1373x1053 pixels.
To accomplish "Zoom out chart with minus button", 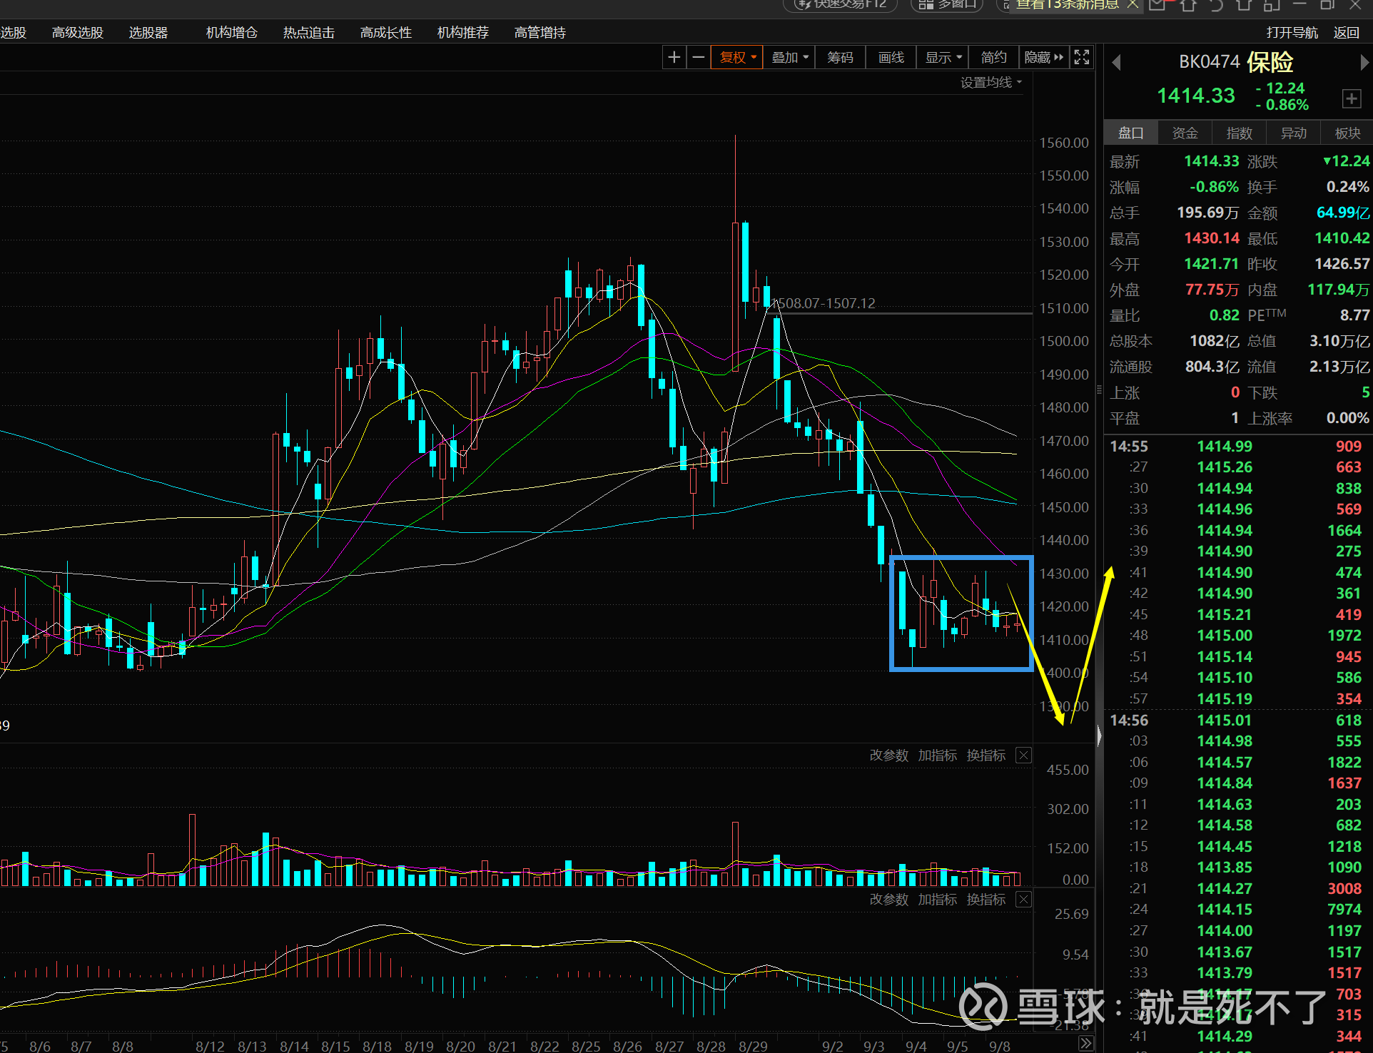I will (x=699, y=57).
